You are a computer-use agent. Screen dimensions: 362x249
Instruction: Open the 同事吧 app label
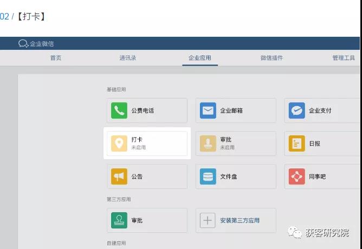coord(318,177)
